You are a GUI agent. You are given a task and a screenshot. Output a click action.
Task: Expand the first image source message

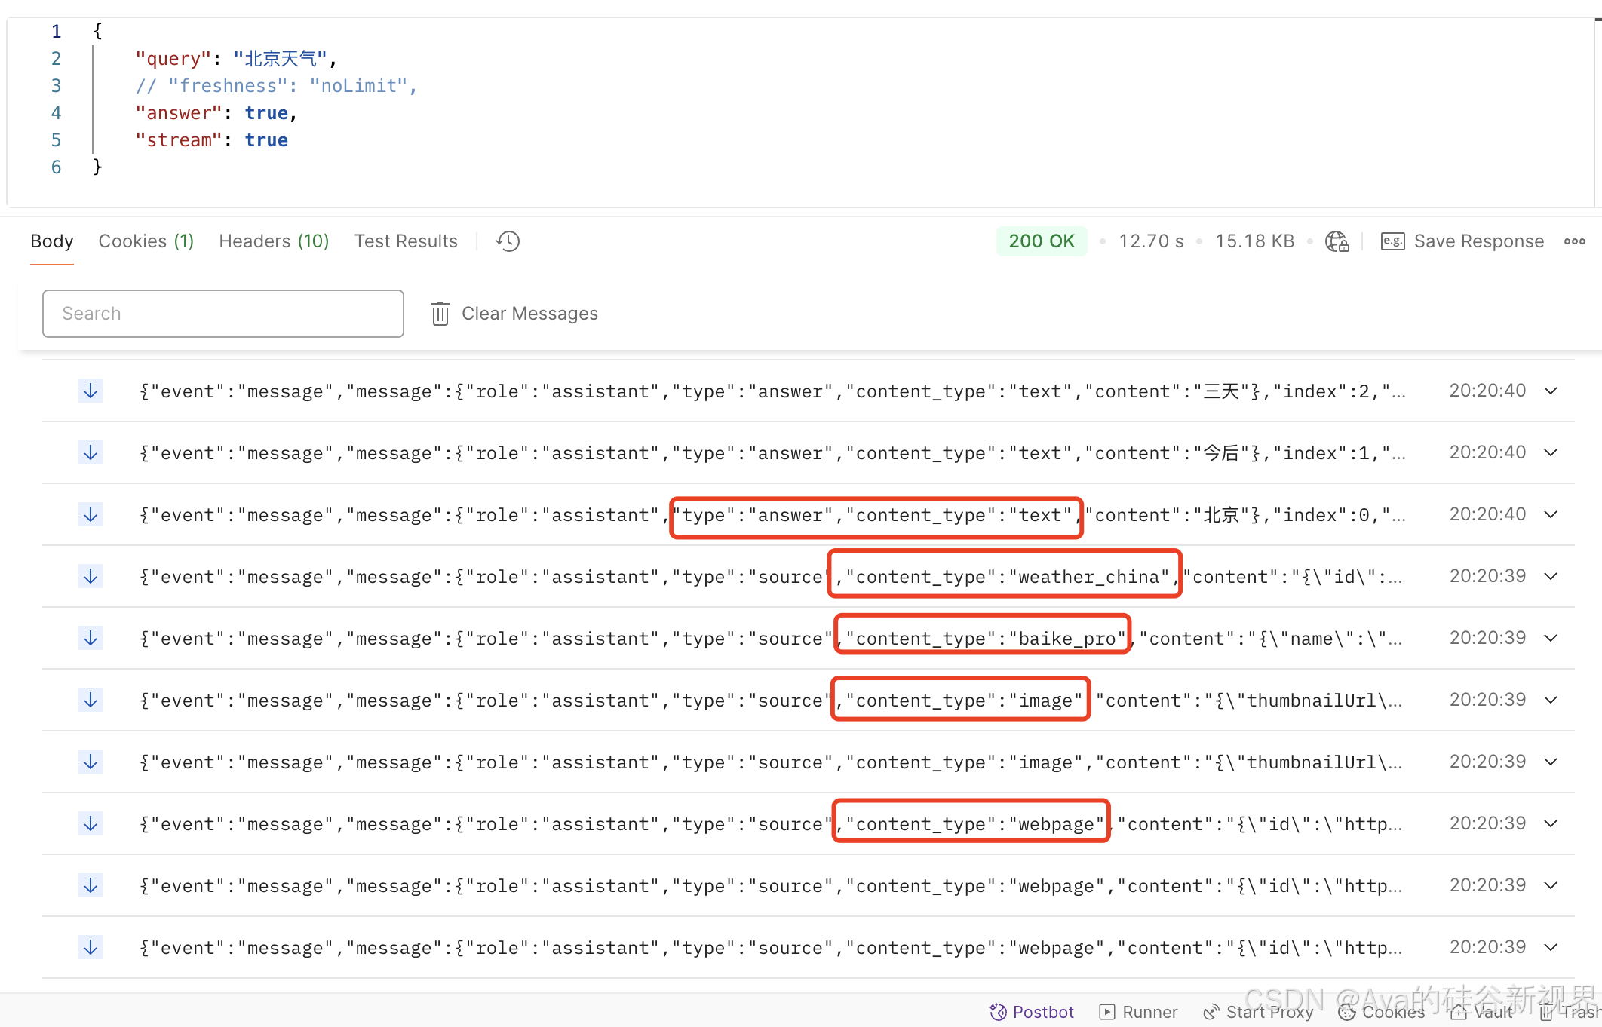1551,701
